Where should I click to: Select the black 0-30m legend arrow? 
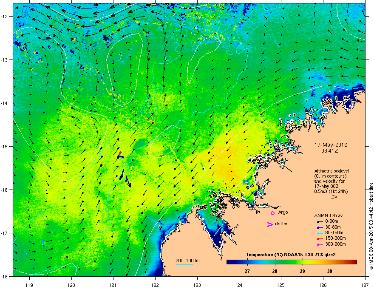point(320,222)
